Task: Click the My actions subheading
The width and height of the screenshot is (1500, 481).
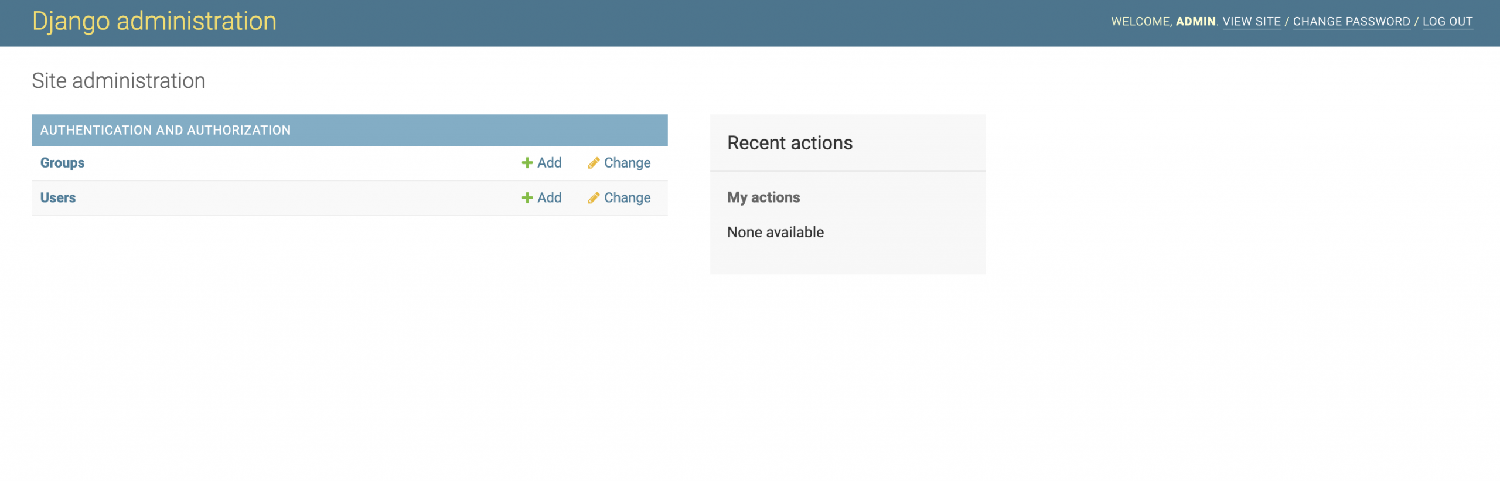Action: 763,197
